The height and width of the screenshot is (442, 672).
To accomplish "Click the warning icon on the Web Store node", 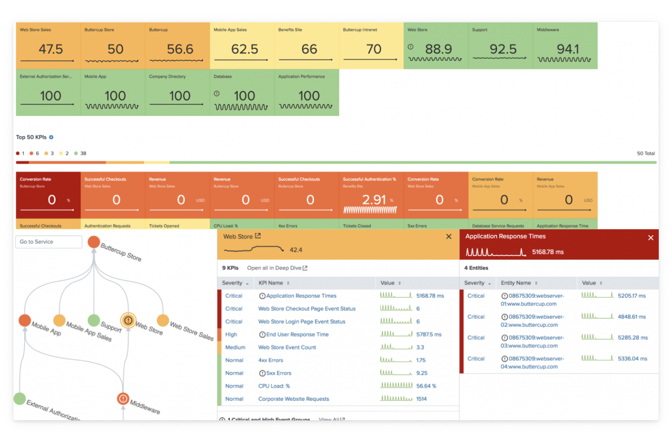I will click(128, 320).
